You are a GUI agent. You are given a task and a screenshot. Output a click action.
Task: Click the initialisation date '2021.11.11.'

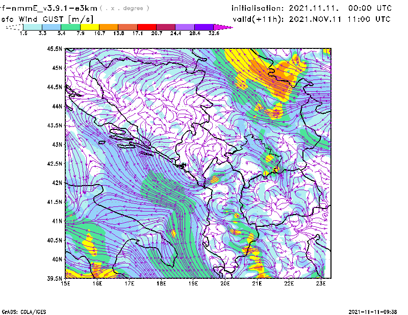314,8
